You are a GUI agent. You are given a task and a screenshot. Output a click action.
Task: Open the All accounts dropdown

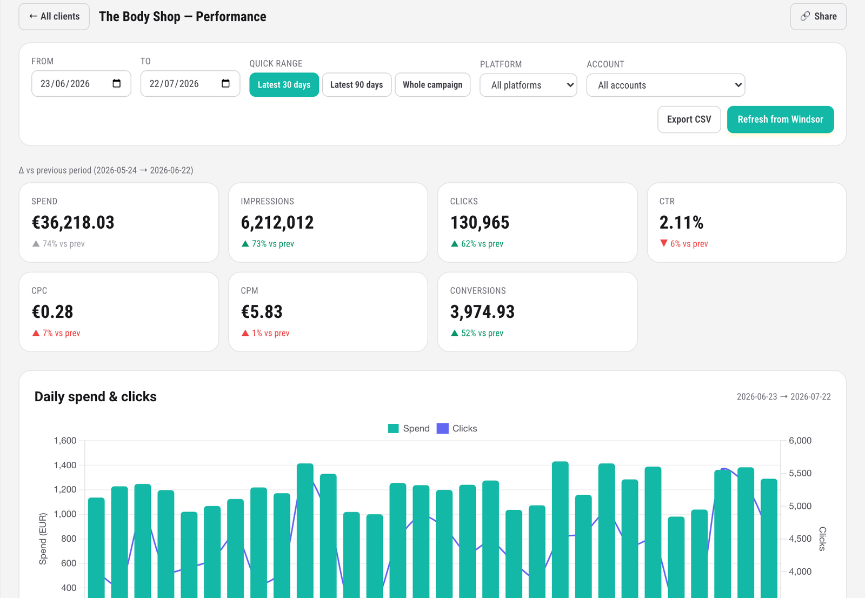click(666, 85)
